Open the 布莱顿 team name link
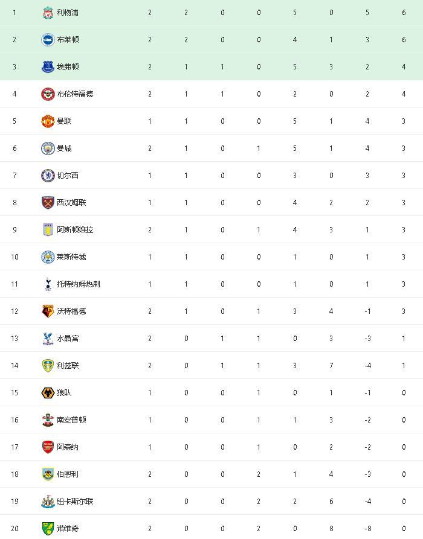423x539 pixels. click(x=68, y=40)
